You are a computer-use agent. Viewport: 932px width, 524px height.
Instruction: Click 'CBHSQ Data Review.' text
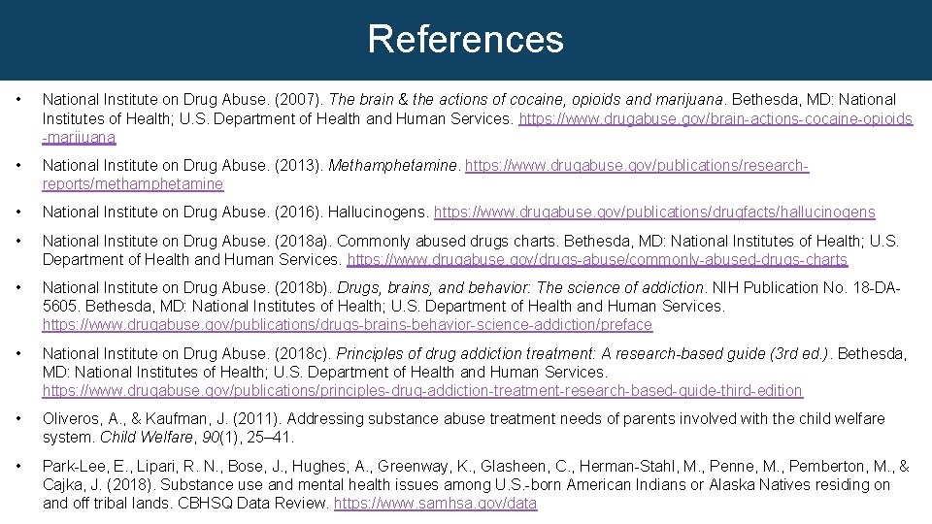click(253, 504)
